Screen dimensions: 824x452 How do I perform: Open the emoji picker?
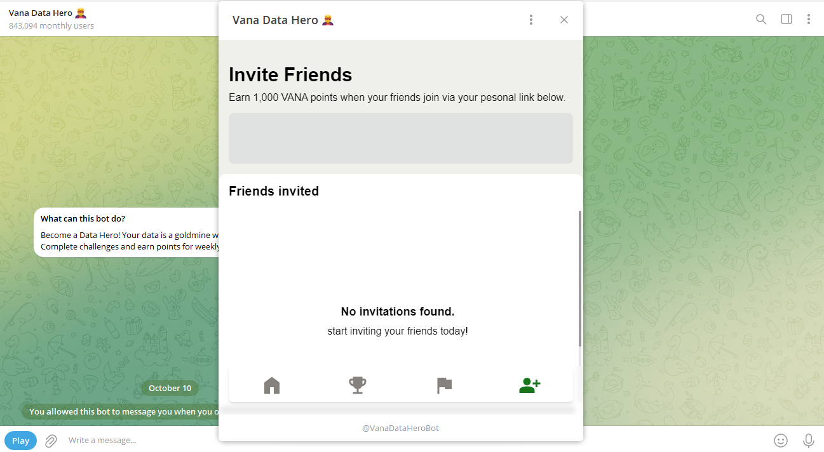point(781,440)
